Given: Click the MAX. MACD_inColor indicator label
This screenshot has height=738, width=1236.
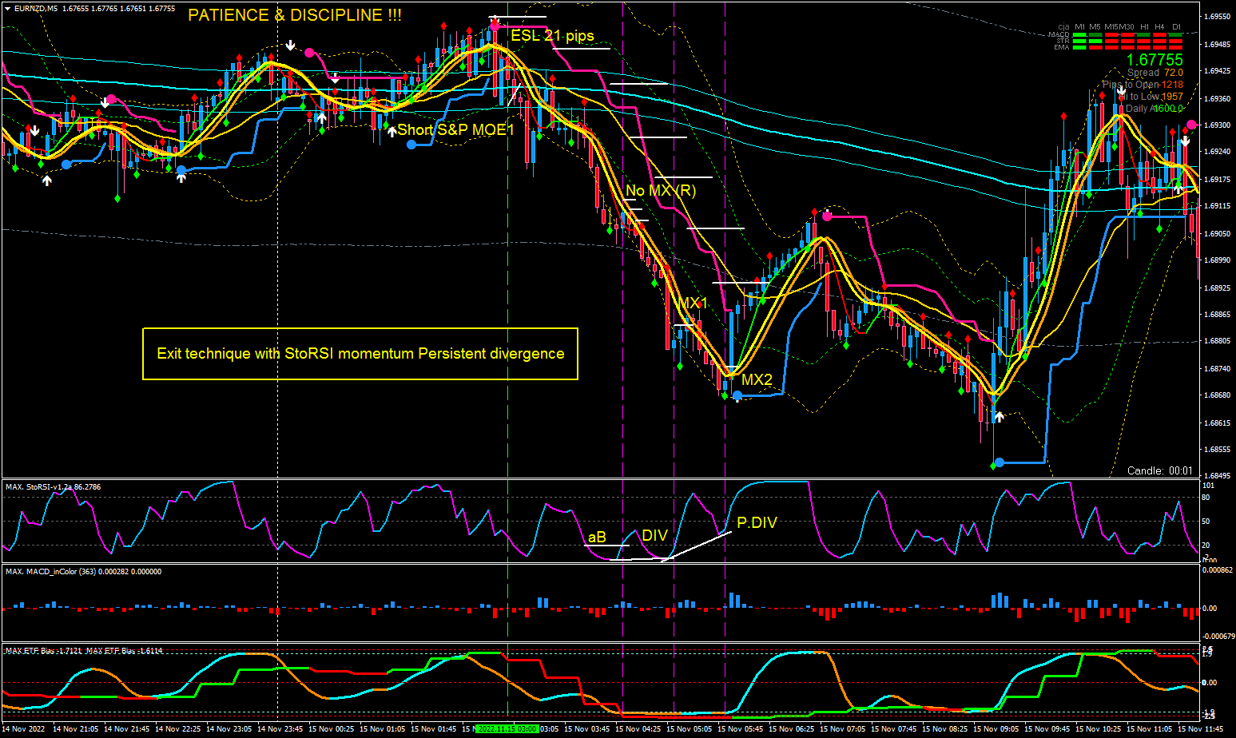Looking at the screenshot, I should point(83,572).
